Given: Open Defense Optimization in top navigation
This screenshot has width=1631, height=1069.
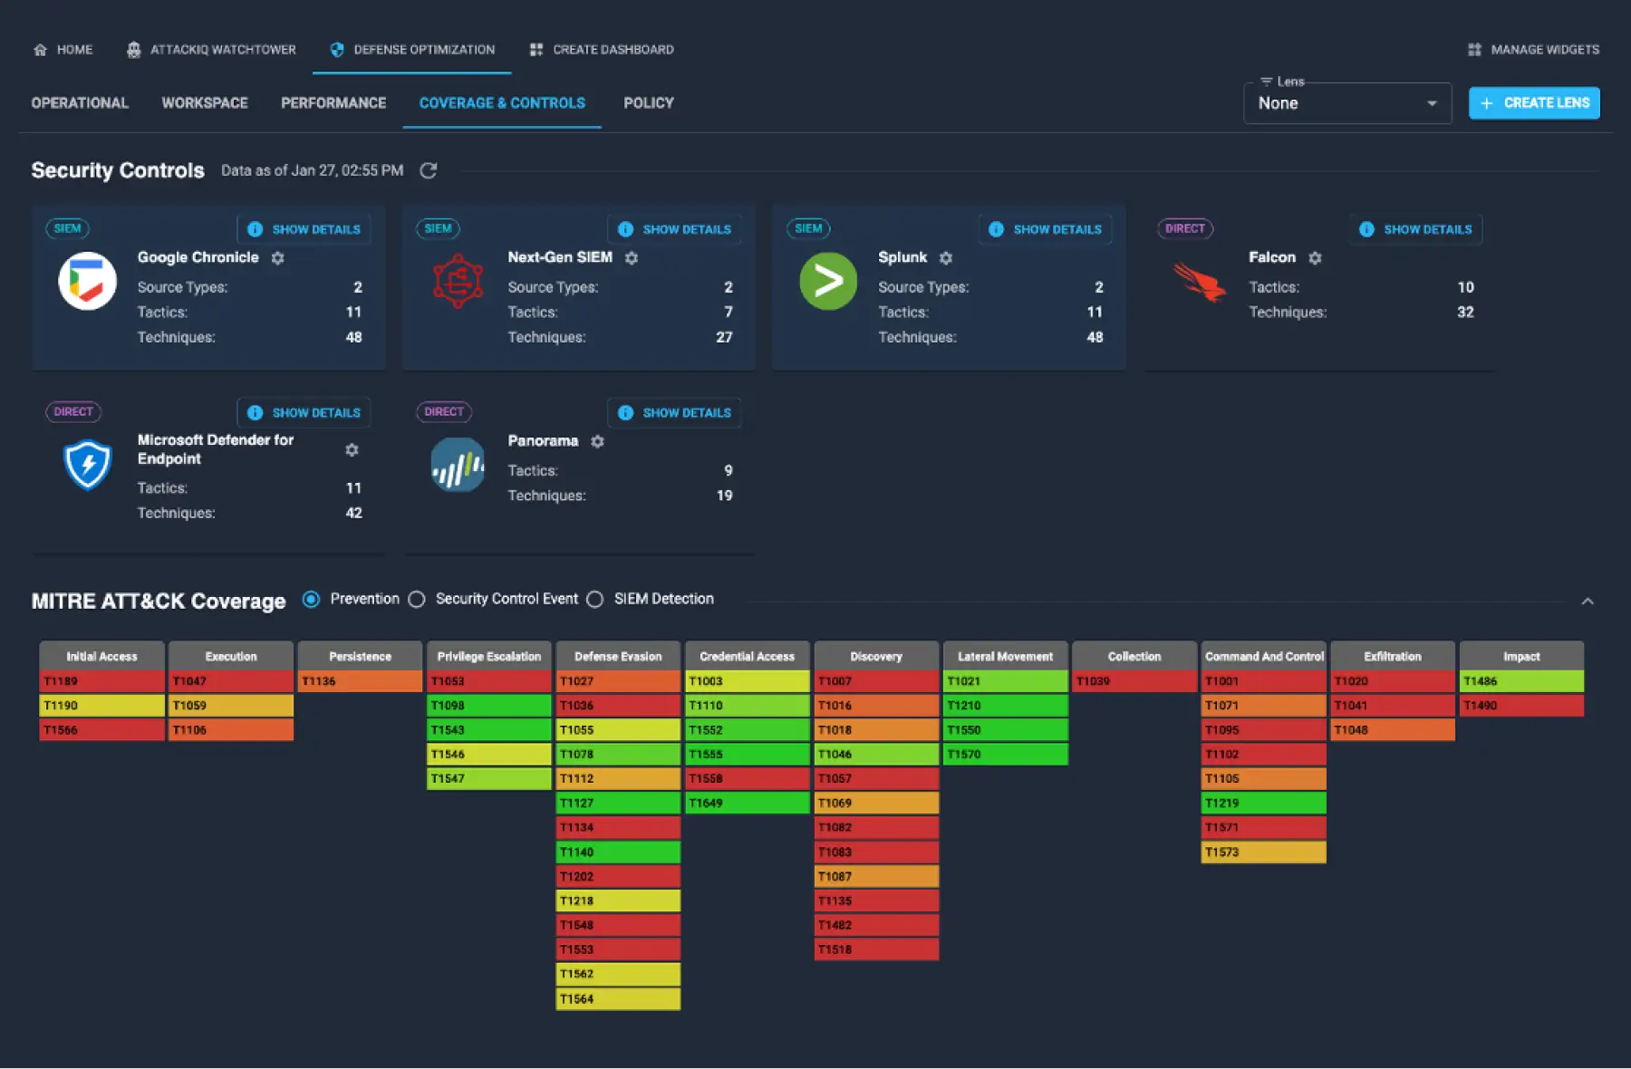Looking at the screenshot, I should (x=412, y=50).
